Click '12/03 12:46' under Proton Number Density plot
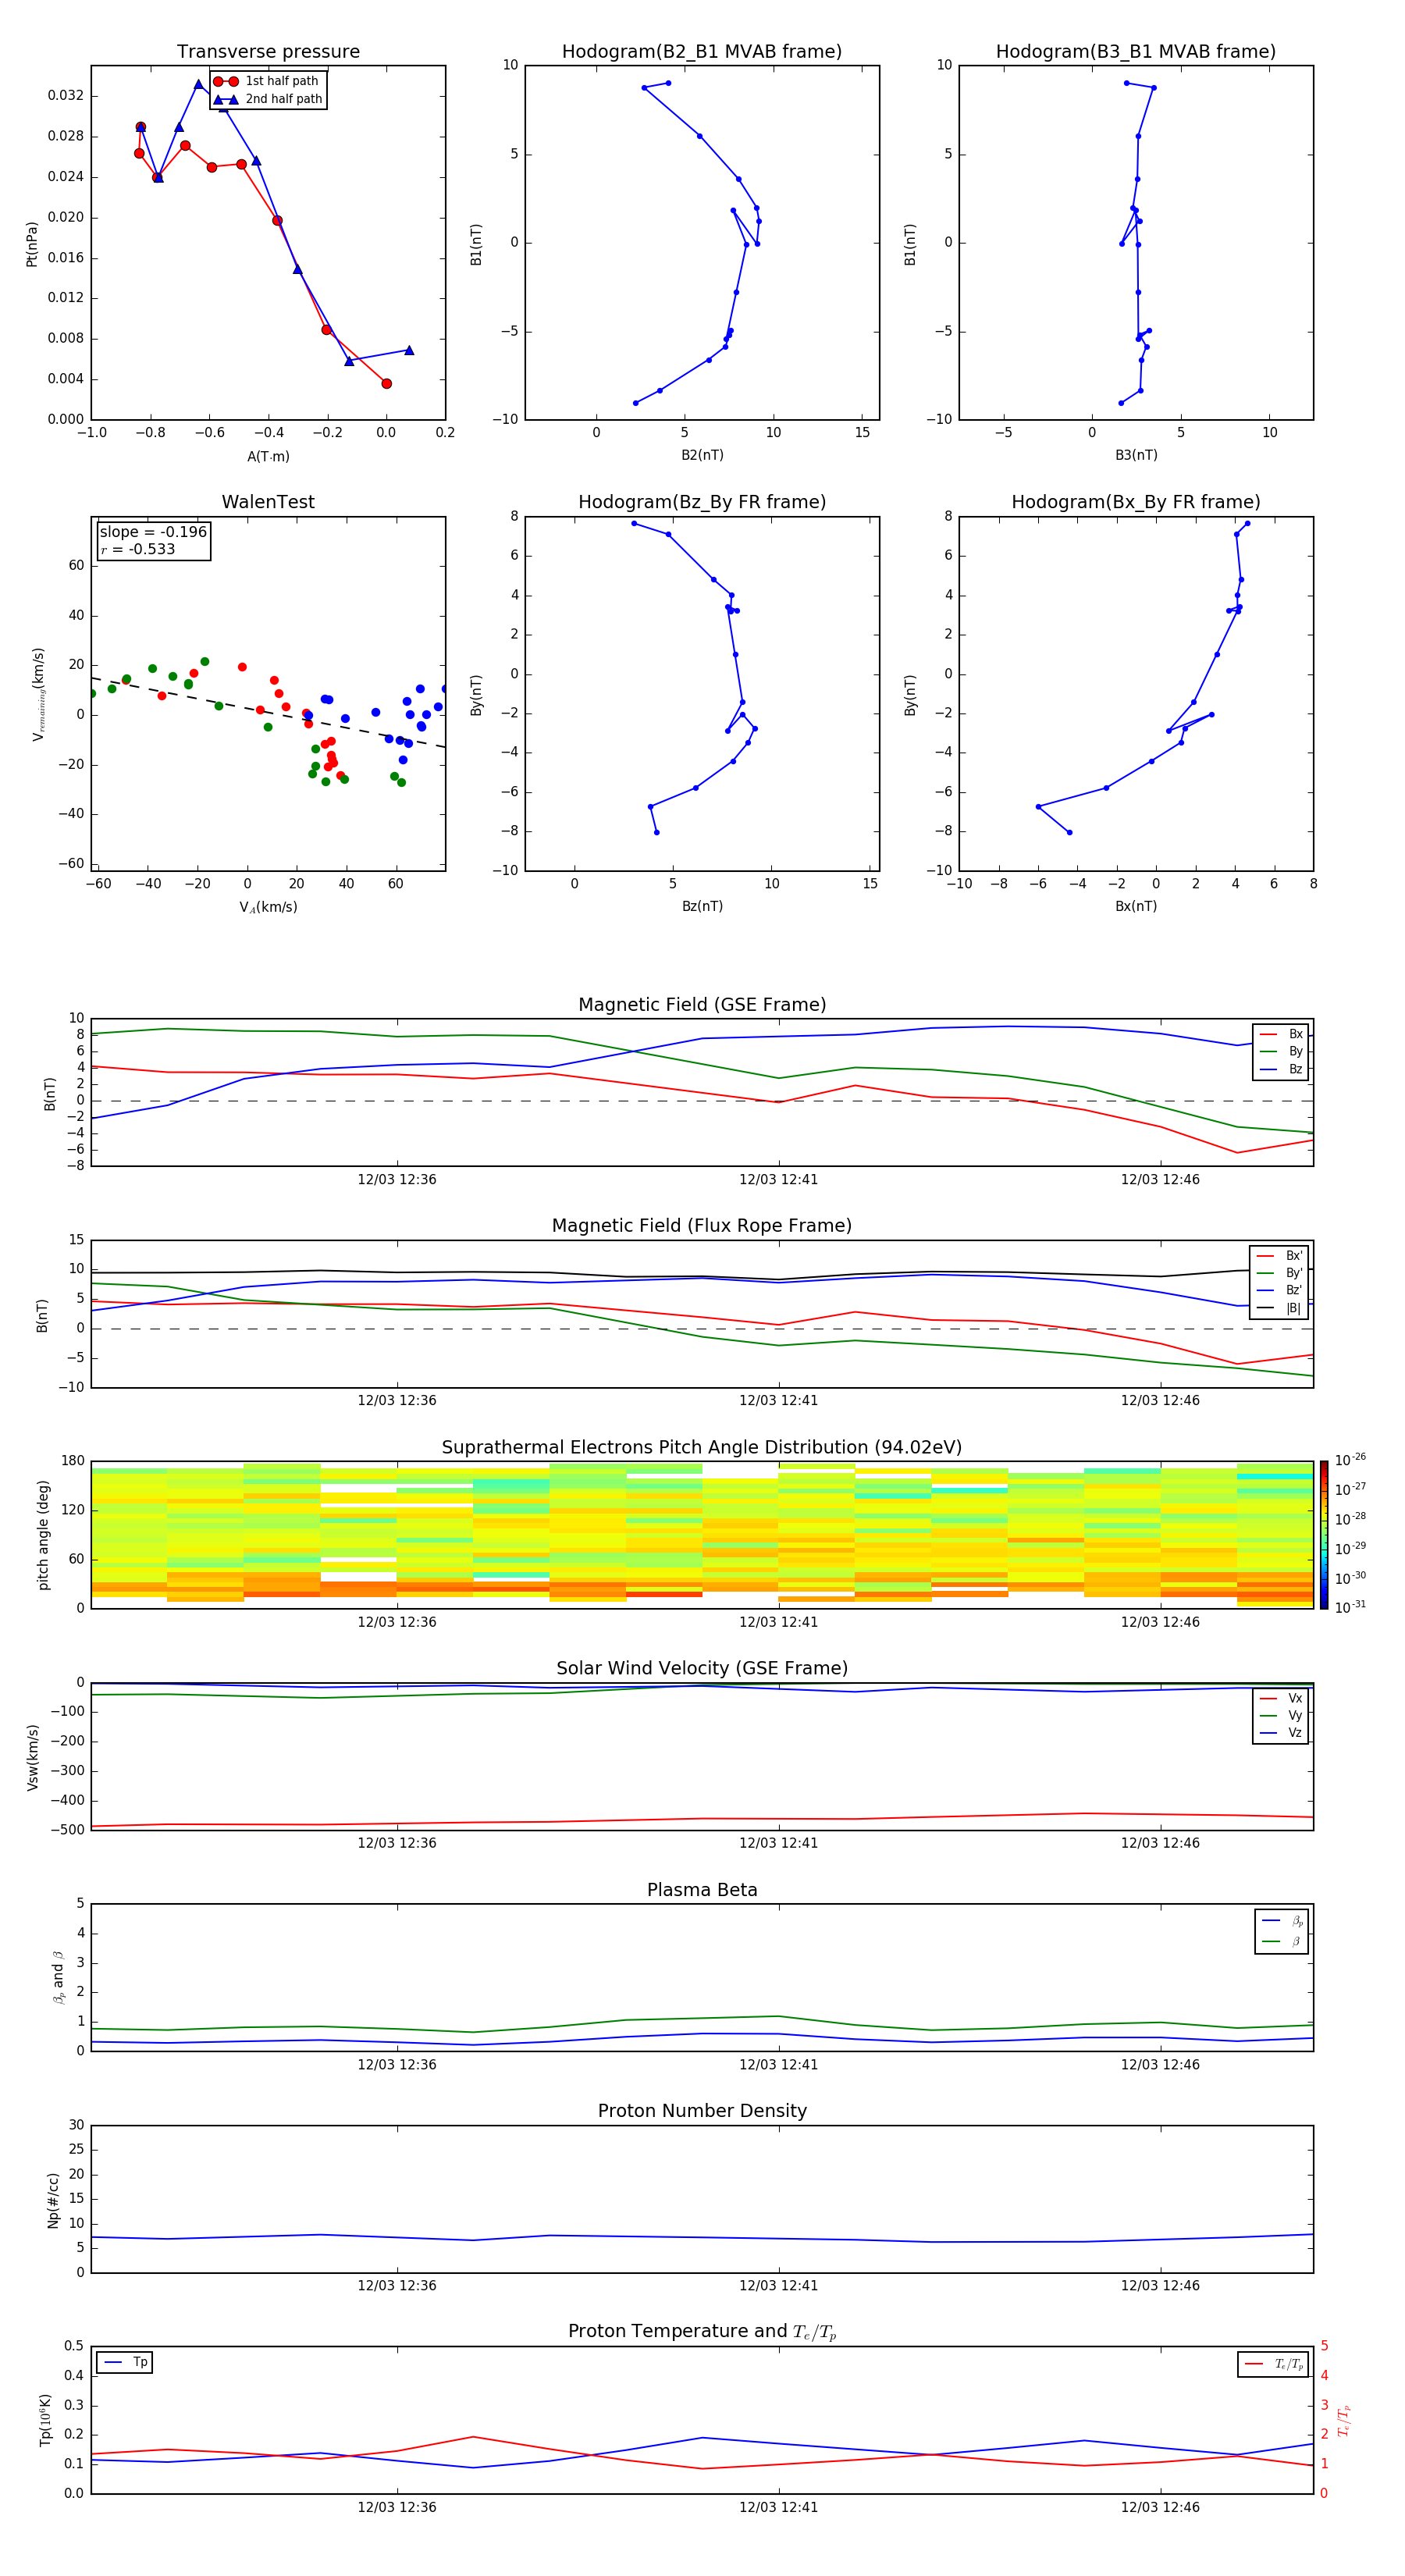Screen dimensions: 1405x2576 coord(1160,2285)
